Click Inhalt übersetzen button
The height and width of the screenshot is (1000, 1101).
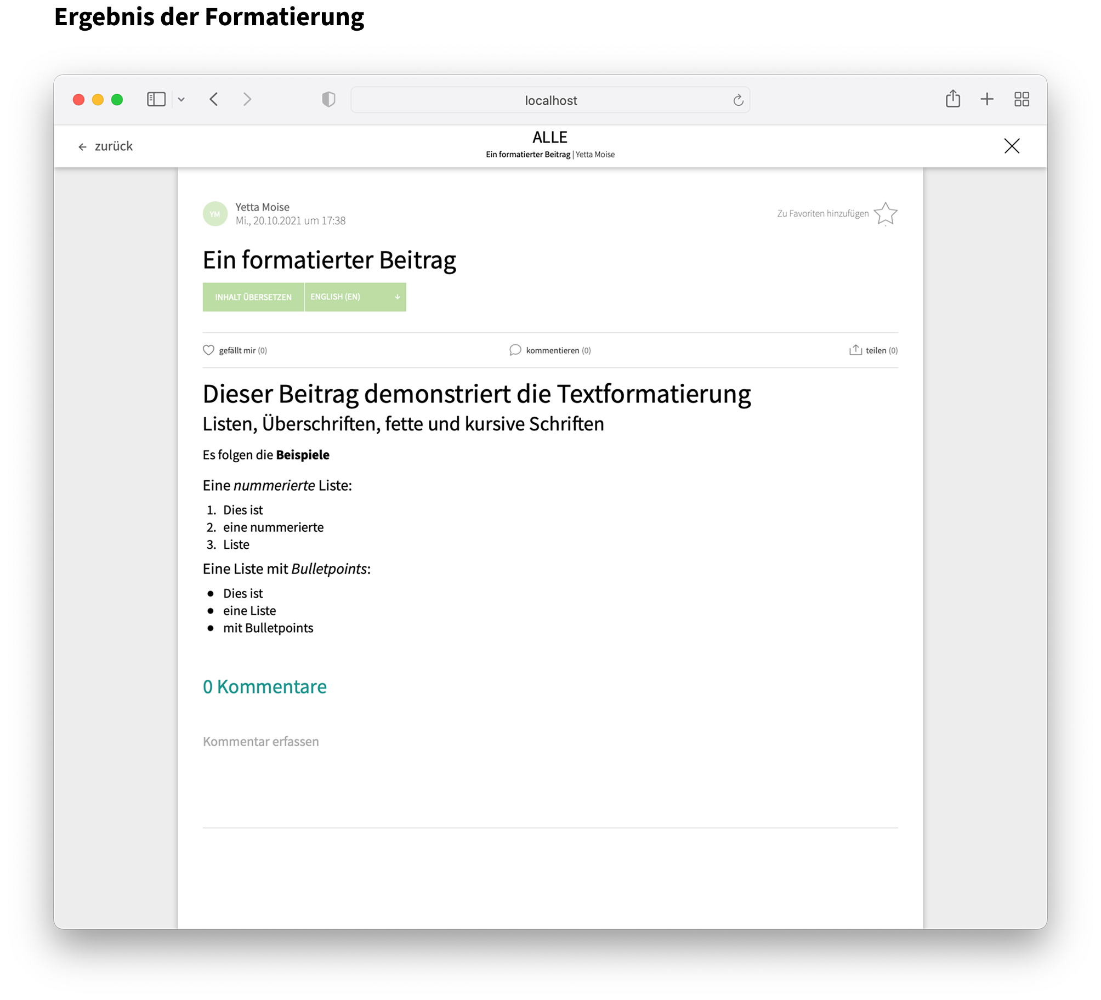point(253,297)
